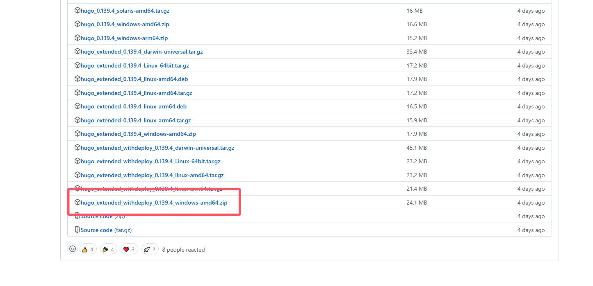Toggle the red heart reaction
Image resolution: width=593 pixels, height=286 pixels.
[129, 249]
